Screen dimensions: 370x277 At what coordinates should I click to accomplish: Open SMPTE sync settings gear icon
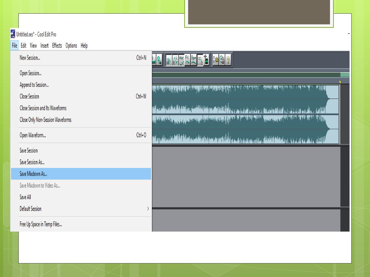[215, 60]
